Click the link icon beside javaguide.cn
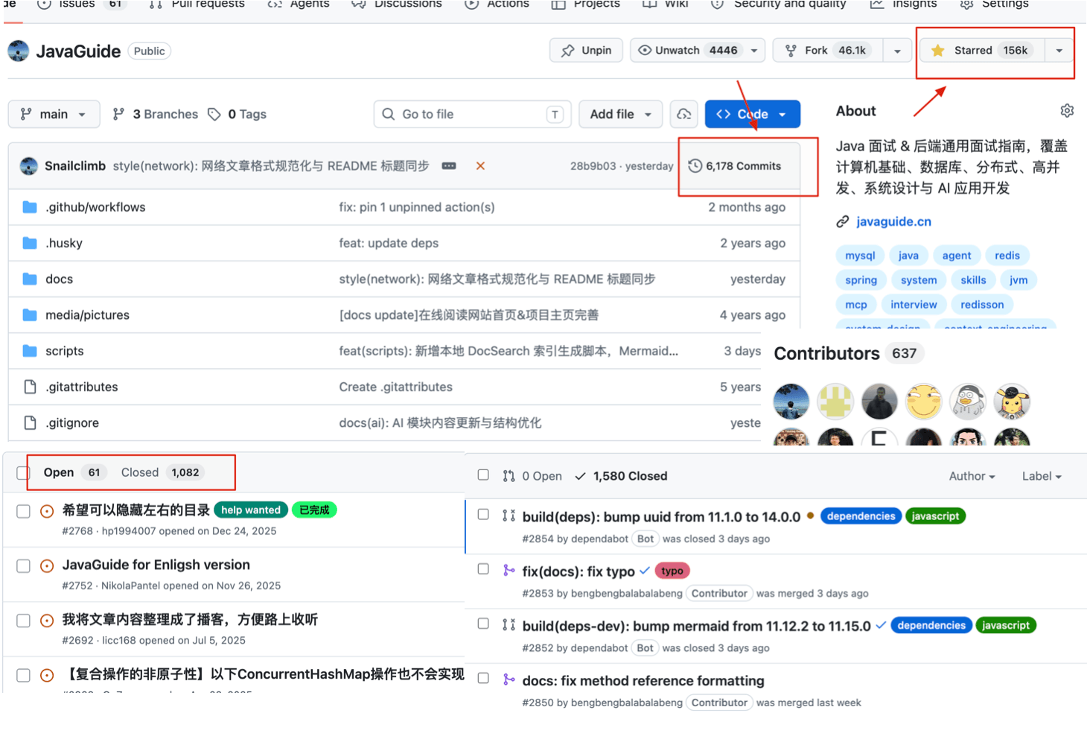Screen dimensions: 1087x742 pos(842,221)
